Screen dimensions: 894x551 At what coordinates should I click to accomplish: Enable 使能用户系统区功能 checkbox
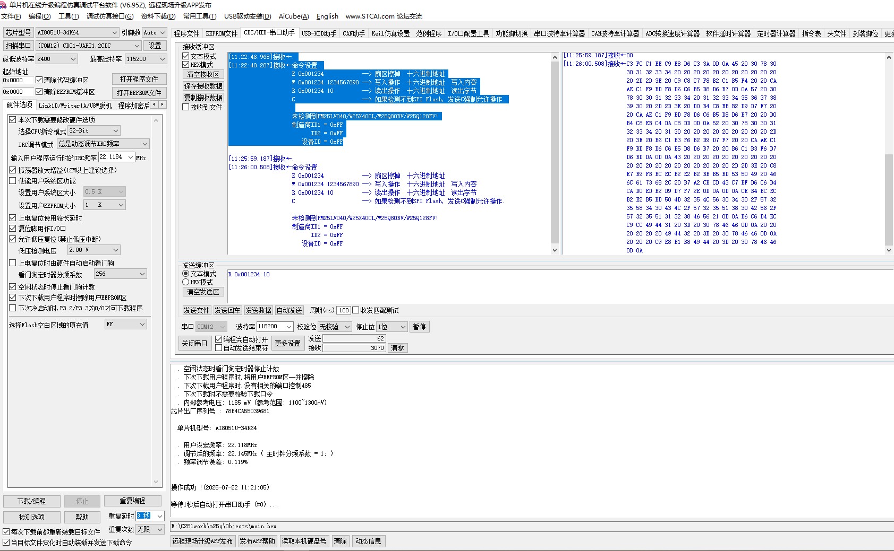pos(13,181)
